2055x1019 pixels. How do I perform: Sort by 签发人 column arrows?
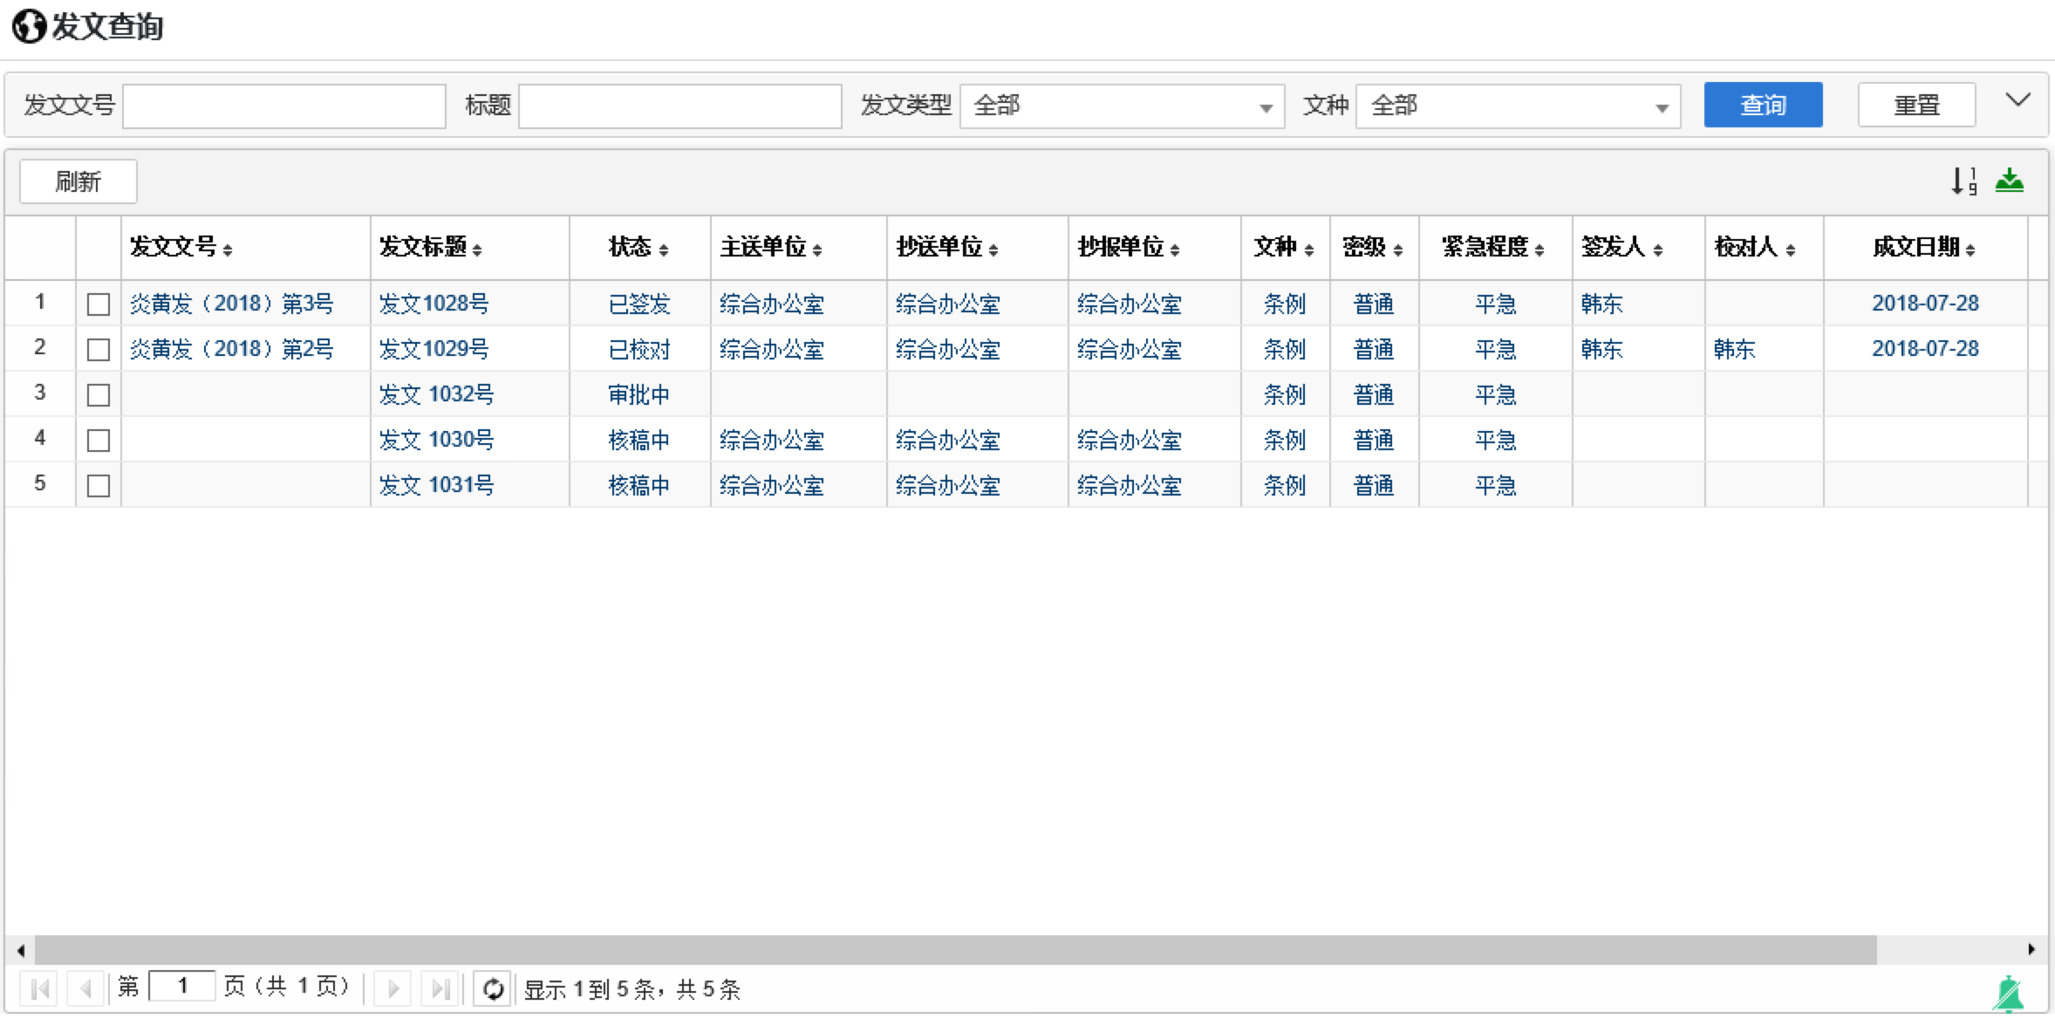pyautogui.click(x=1658, y=250)
